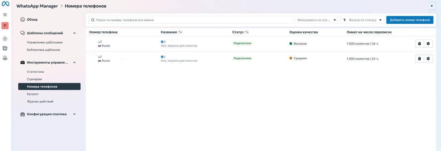Open Библиотека шаблонов
Image resolution: width=441 pixels, height=151 pixels.
coord(44,50)
